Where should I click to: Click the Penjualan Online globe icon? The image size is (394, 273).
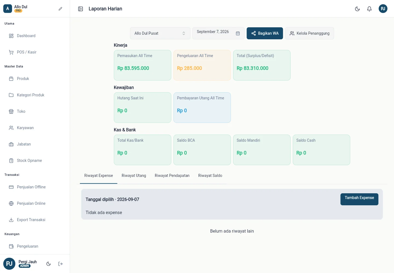[x=11, y=203]
